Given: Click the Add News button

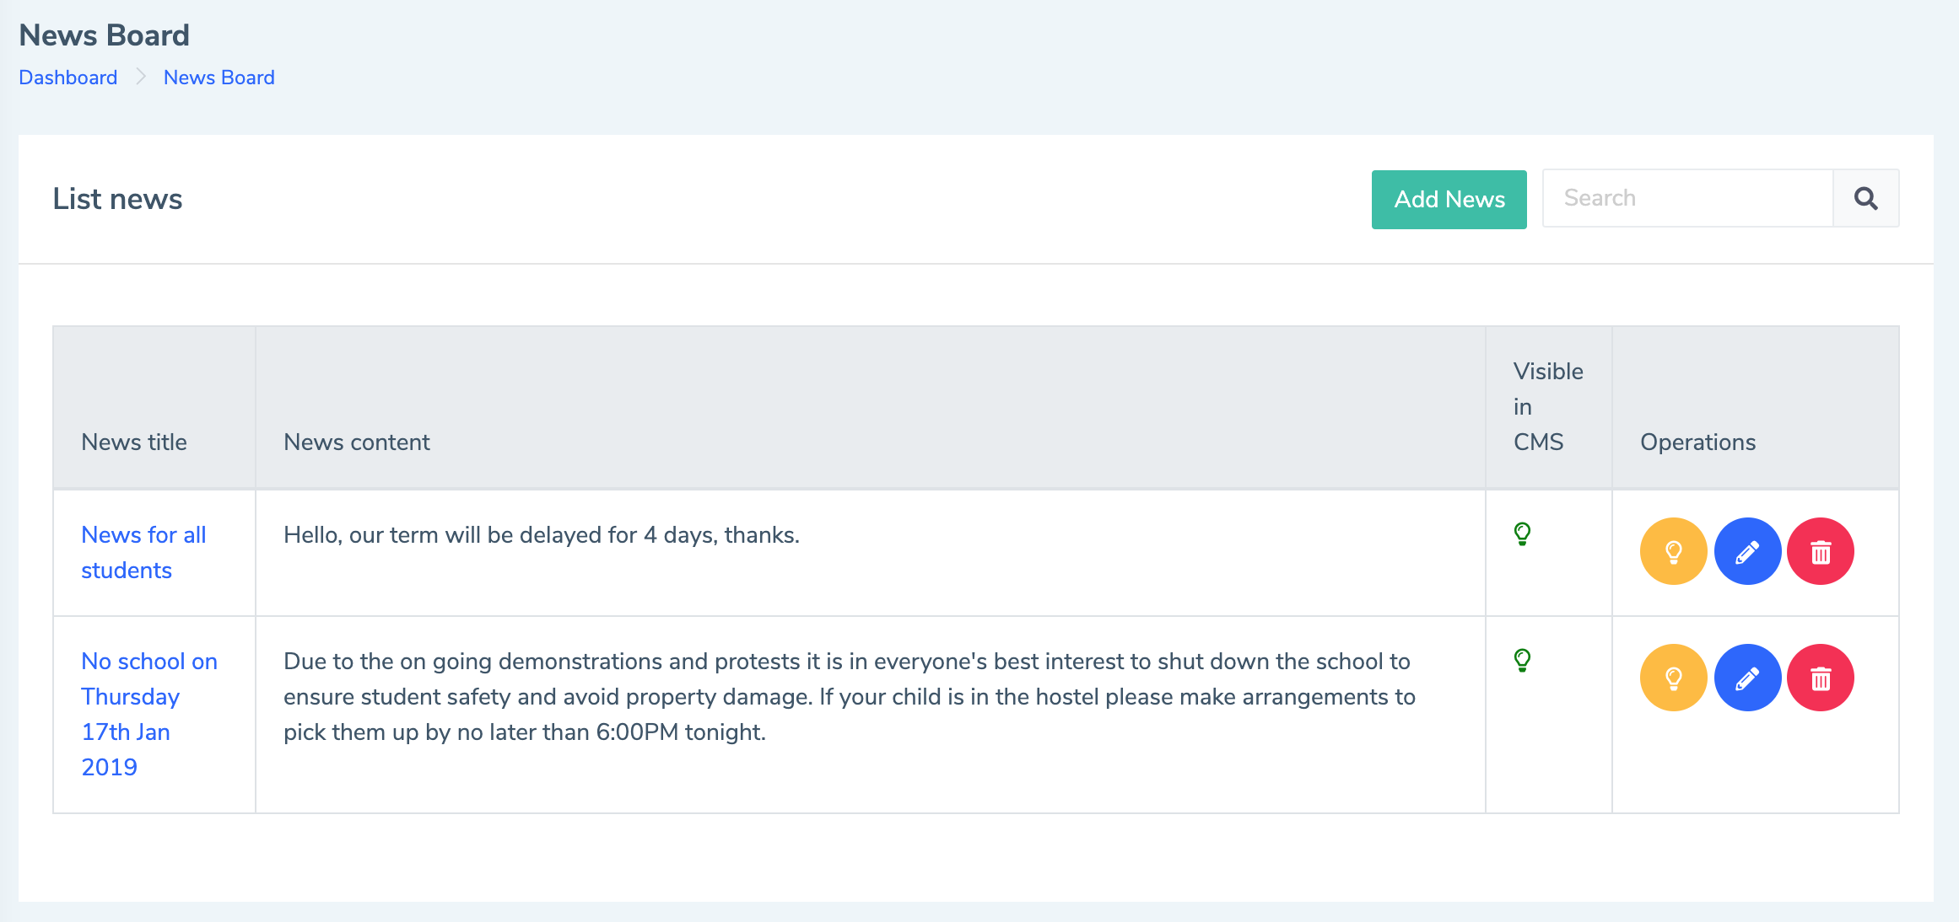Looking at the screenshot, I should click(x=1449, y=199).
